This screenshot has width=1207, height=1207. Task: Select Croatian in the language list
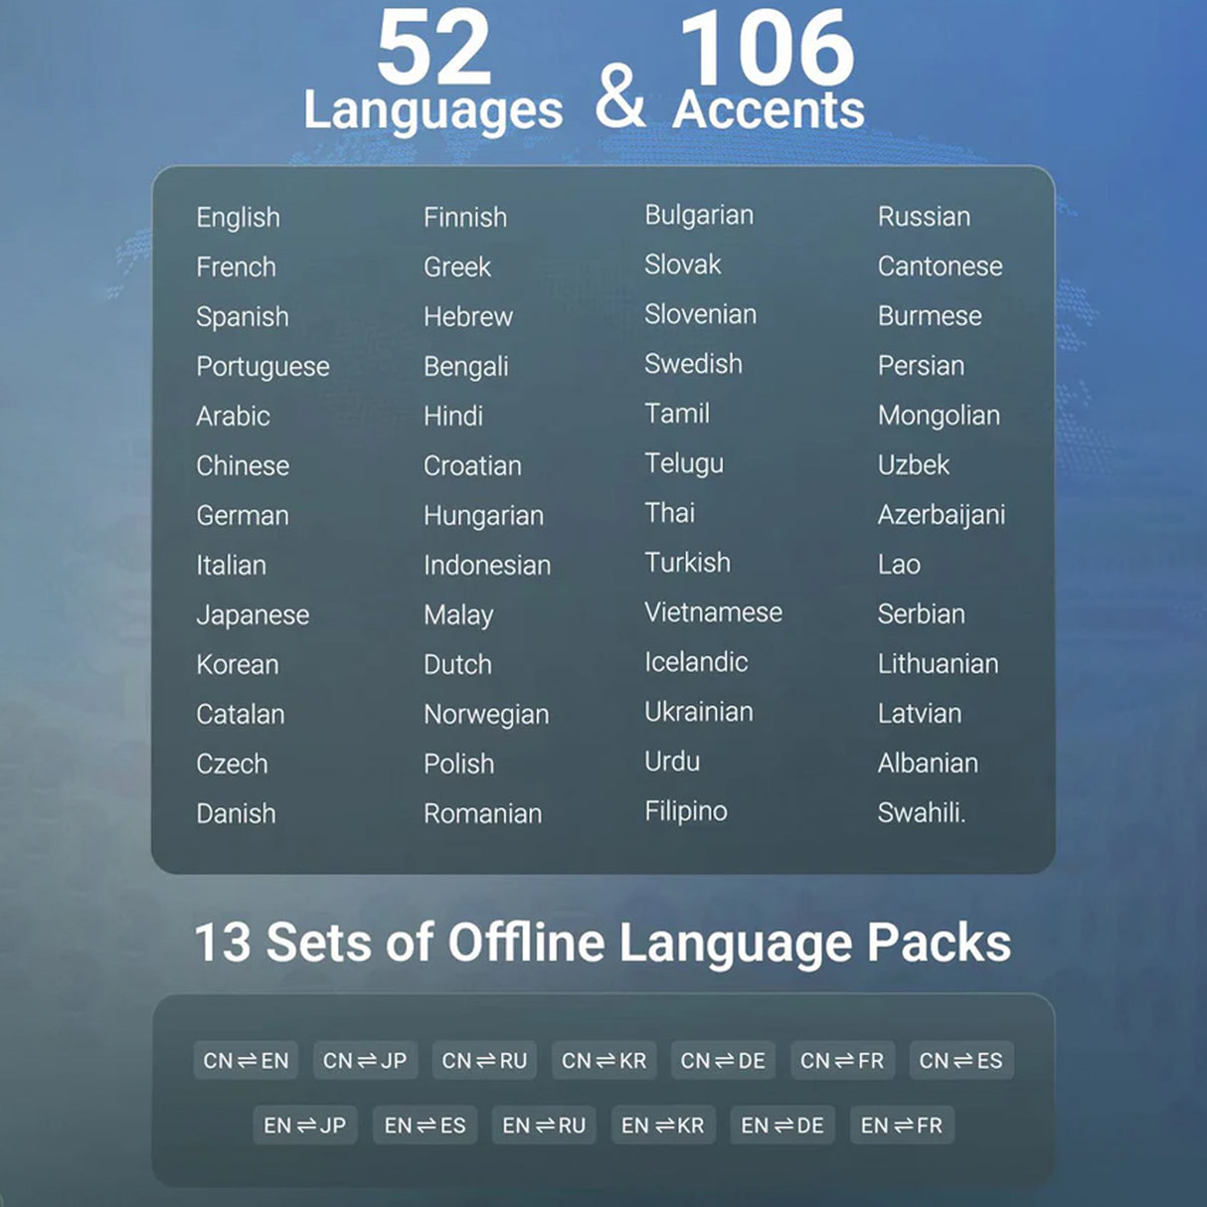(x=472, y=465)
